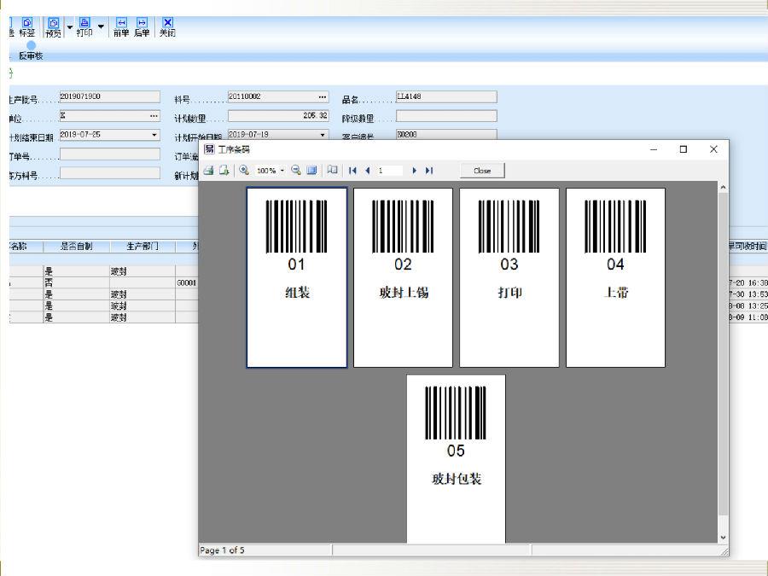Maximize the 工序条码 window
Screen dimensions: 768x576
684,149
